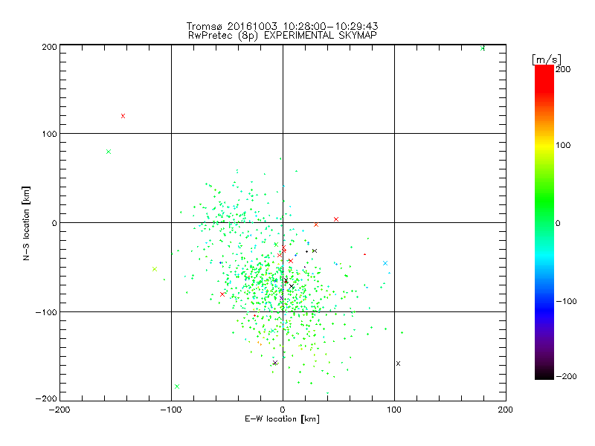
Task: Click the N-S axis '200' tick label
Action: coord(50,47)
